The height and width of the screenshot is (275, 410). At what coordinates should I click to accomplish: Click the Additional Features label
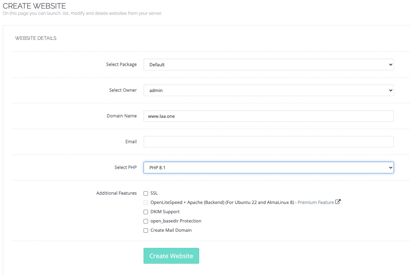pyautogui.click(x=116, y=193)
